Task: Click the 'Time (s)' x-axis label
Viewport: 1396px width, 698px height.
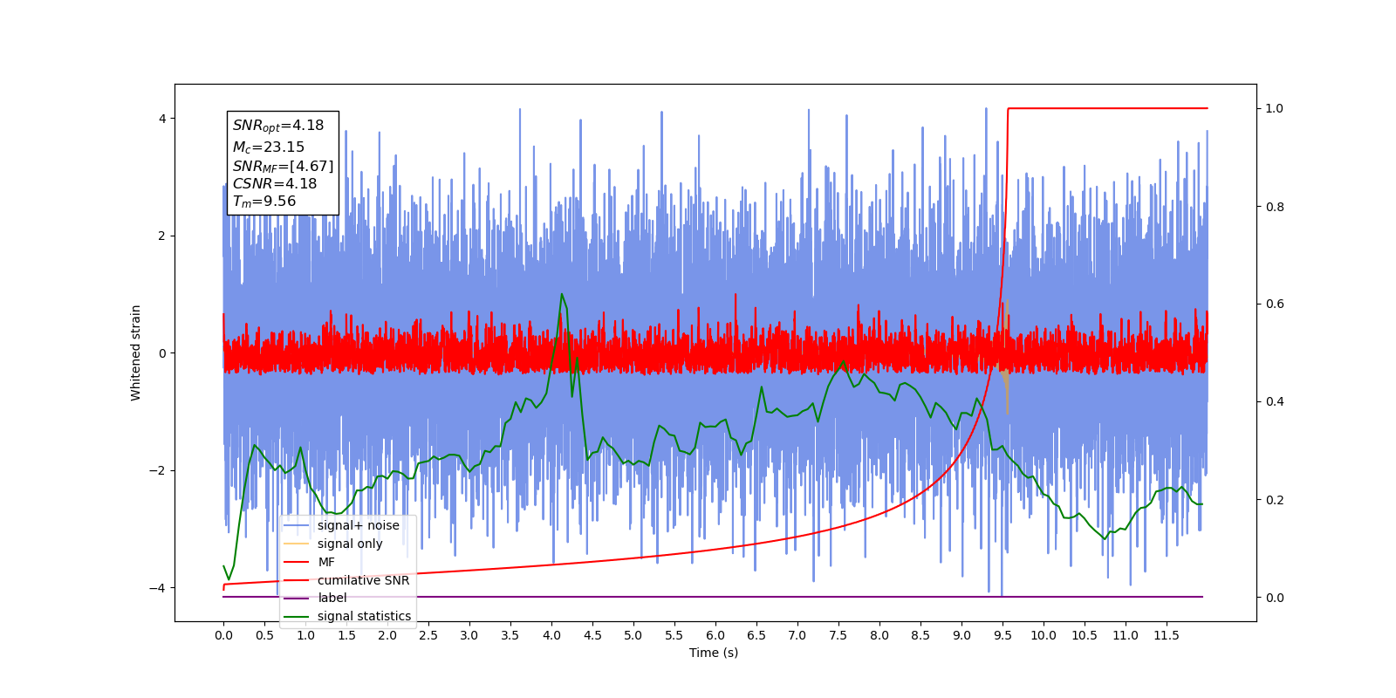Action: (714, 653)
